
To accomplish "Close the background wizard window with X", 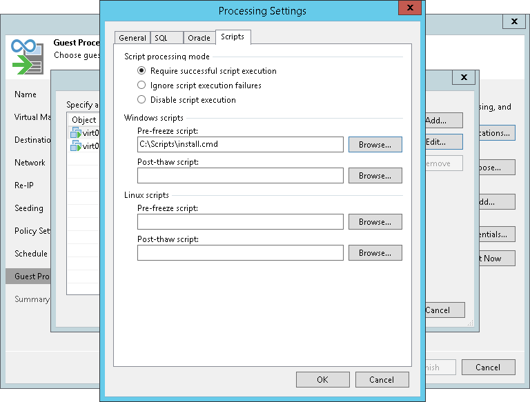I will pos(514,21).
